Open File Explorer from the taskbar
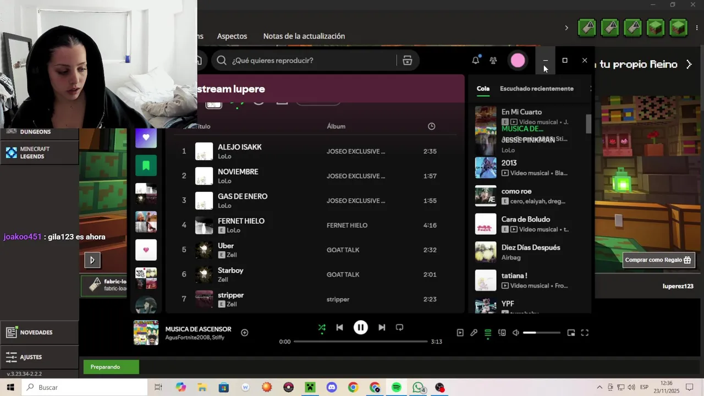This screenshot has width=704, height=396. (x=202, y=387)
